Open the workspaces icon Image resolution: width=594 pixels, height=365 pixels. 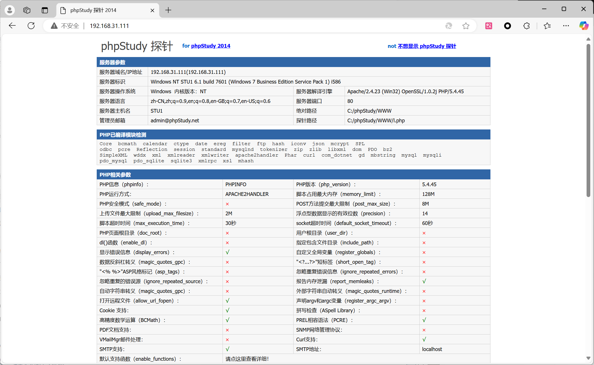click(27, 10)
